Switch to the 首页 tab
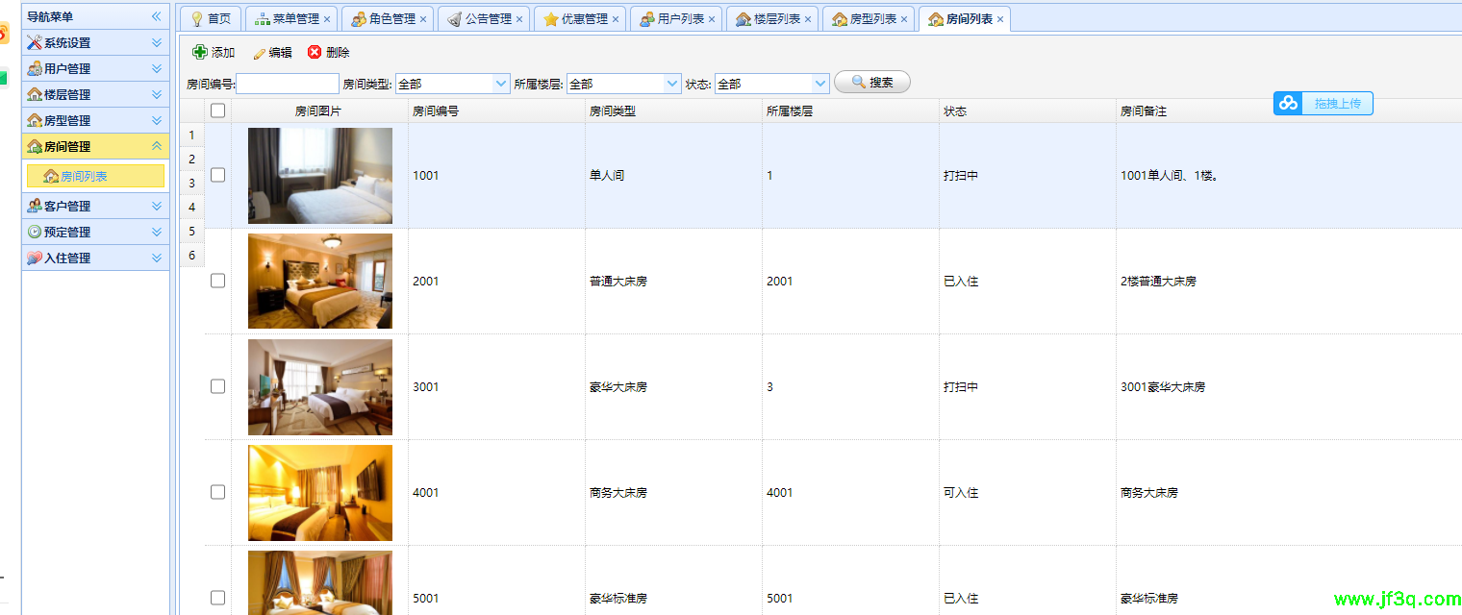The width and height of the screenshot is (1462, 615). click(211, 17)
